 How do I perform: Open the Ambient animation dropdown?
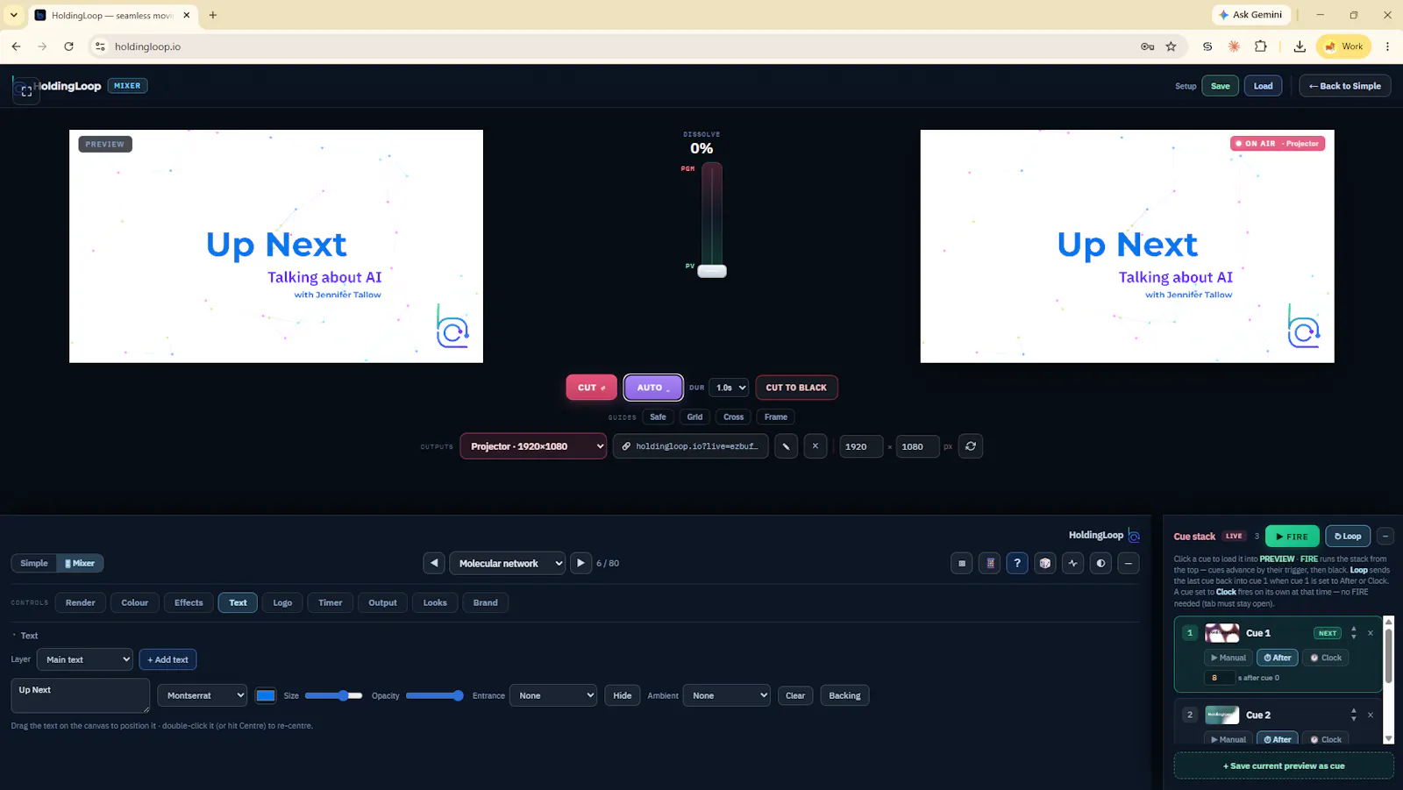click(x=727, y=695)
